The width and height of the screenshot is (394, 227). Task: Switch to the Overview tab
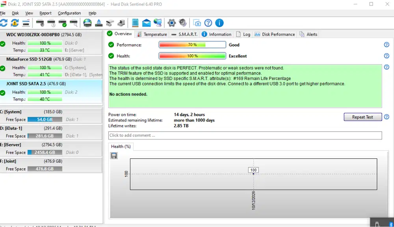(120, 33)
